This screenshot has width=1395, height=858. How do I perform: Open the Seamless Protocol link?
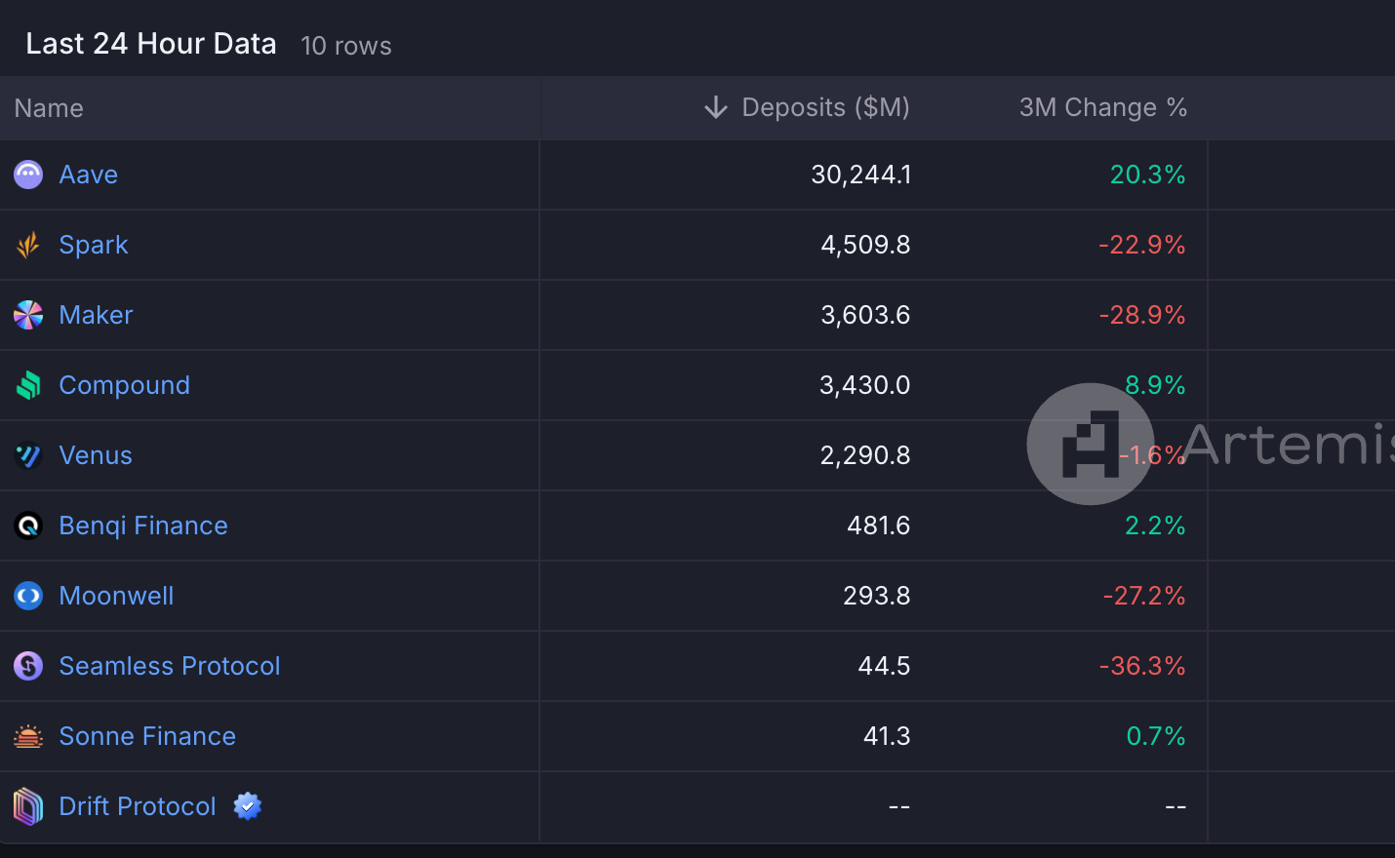click(170, 666)
